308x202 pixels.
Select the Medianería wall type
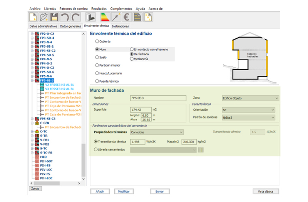(132, 59)
